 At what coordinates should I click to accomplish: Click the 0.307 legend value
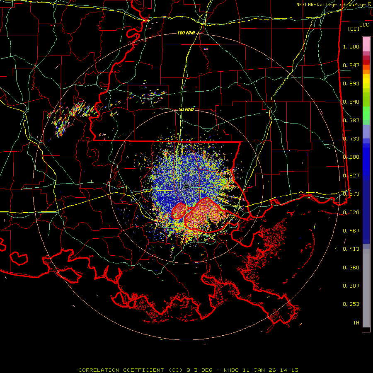pyautogui.click(x=351, y=286)
